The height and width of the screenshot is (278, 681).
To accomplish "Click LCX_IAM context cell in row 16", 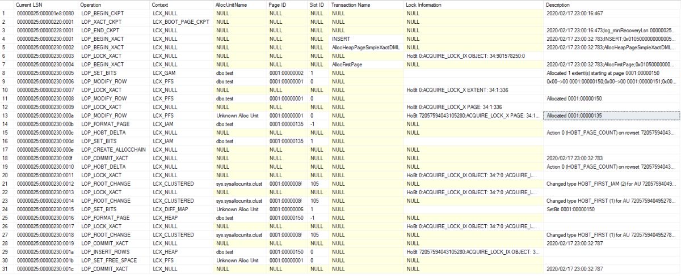I will pos(182,142).
